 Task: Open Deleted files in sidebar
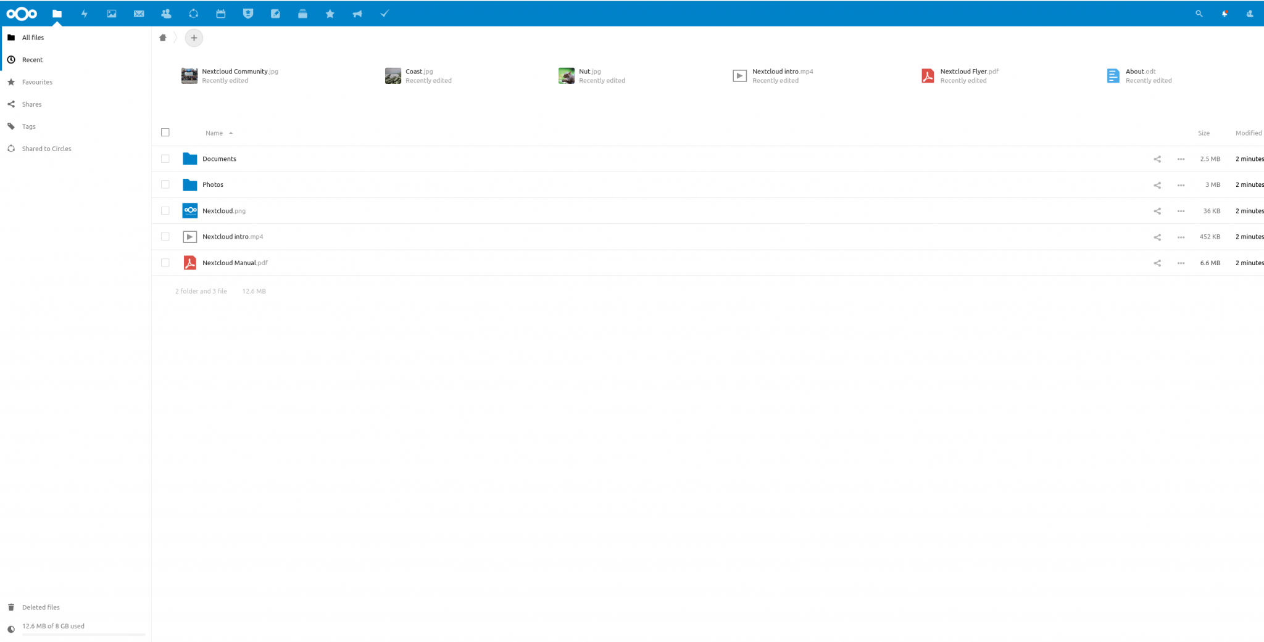pyautogui.click(x=75, y=607)
